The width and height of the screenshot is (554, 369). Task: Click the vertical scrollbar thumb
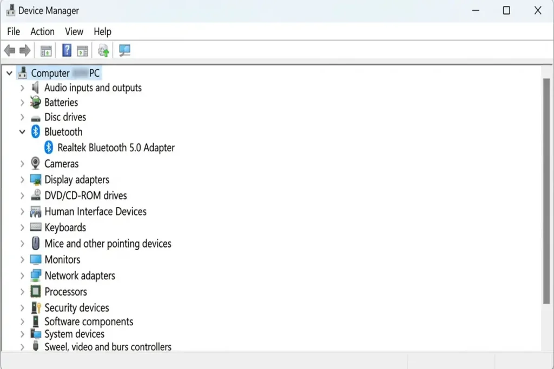tap(546, 191)
